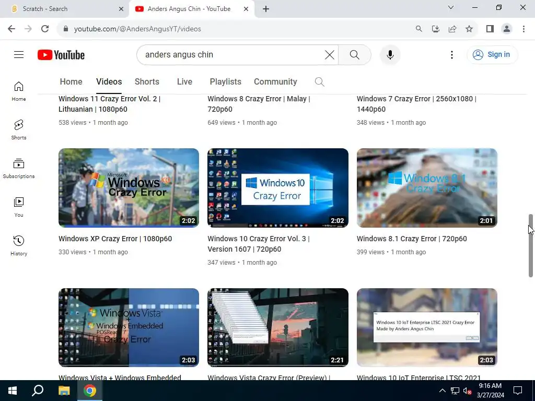Search within channel using magnifier icon
Screen dimensions: 535x401
(319, 82)
